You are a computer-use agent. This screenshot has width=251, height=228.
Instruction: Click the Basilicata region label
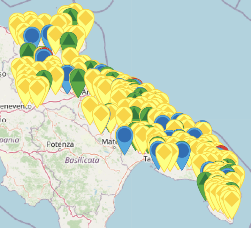point(82,160)
